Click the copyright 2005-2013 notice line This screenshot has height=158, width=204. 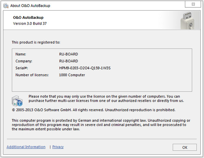coord(93,110)
